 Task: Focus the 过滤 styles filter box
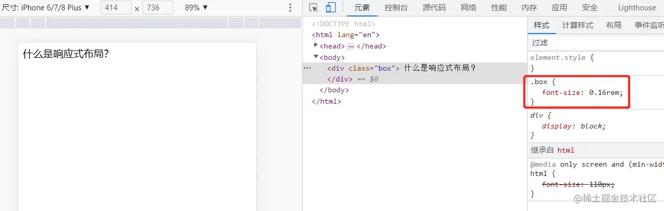(x=596, y=42)
